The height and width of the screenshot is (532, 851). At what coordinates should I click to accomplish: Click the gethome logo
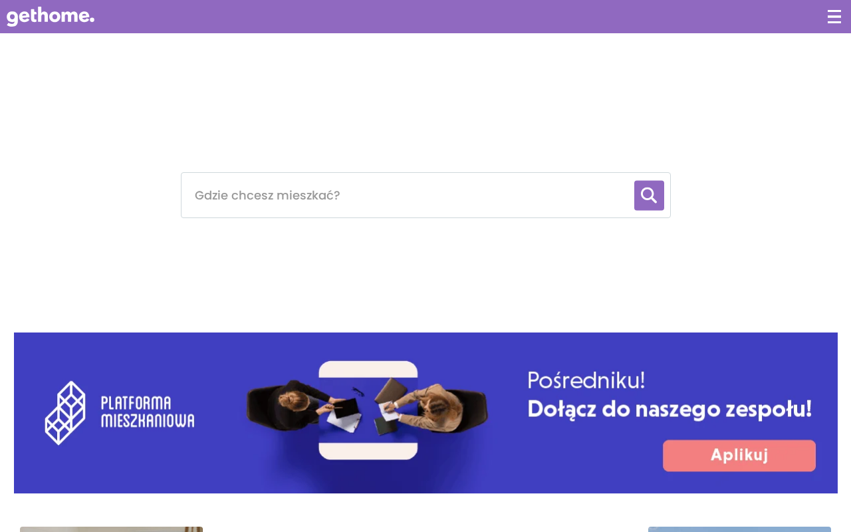point(51,17)
